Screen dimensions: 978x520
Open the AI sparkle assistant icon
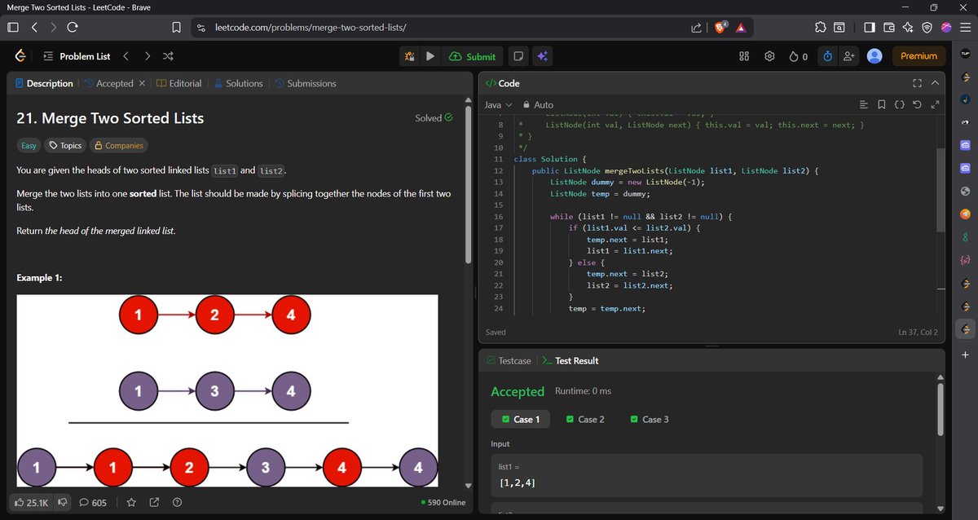click(x=542, y=56)
